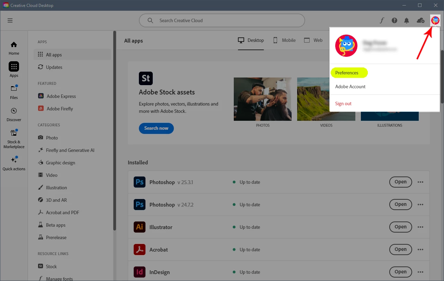Click the large profile avatar in the account popup

[x=346, y=46]
